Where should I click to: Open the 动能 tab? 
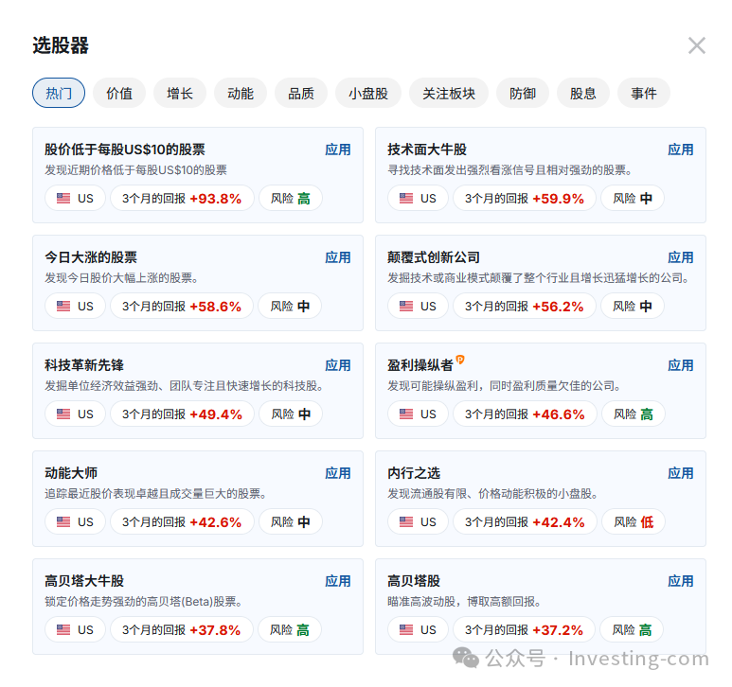[241, 93]
